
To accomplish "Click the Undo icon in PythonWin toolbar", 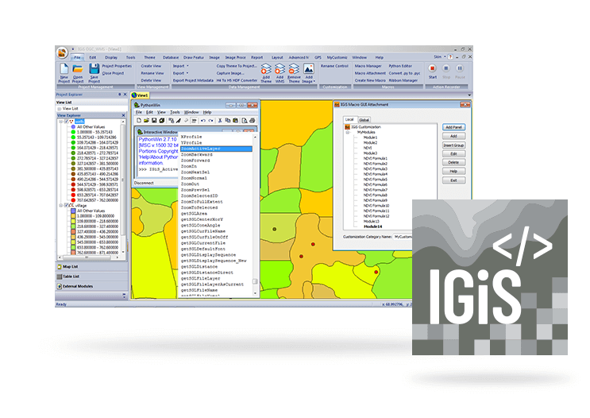I will click(202, 121).
